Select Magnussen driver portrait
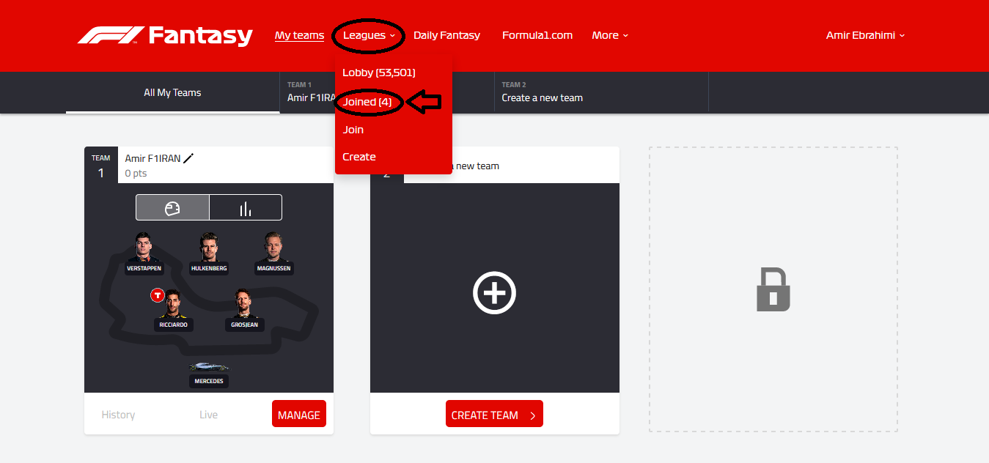Image resolution: width=989 pixels, height=463 pixels. point(273,248)
